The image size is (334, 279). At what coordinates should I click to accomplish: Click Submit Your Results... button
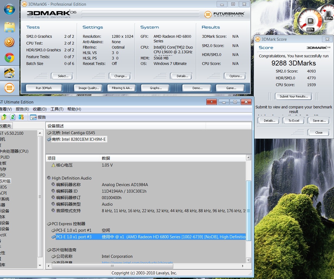[294, 96]
